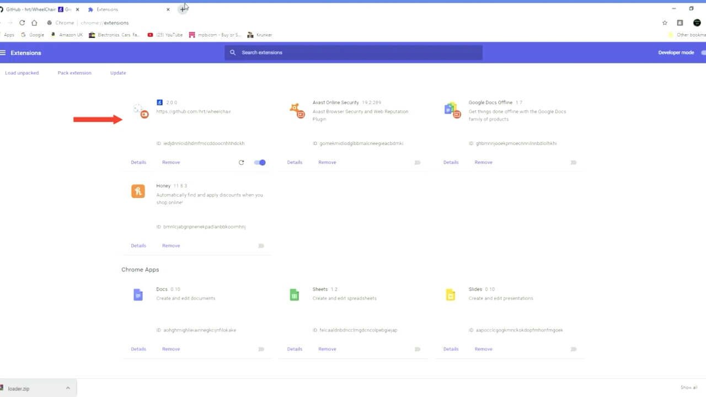Open the YouTube bookmark
Screen dimensions: 706x397
click(165, 35)
